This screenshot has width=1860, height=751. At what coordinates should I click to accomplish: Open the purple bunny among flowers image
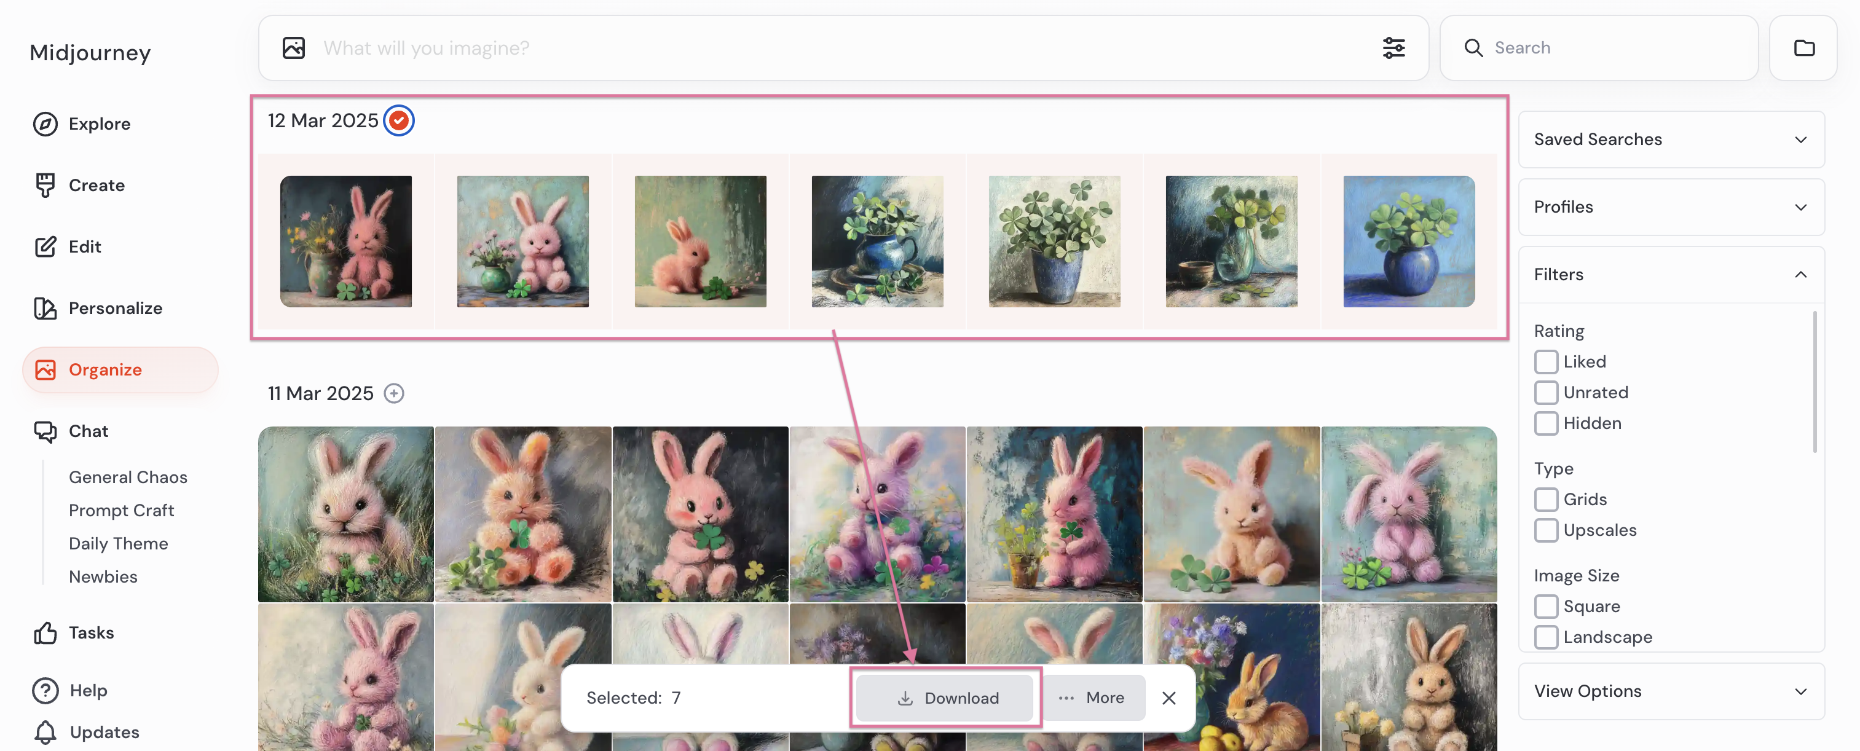[877, 514]
